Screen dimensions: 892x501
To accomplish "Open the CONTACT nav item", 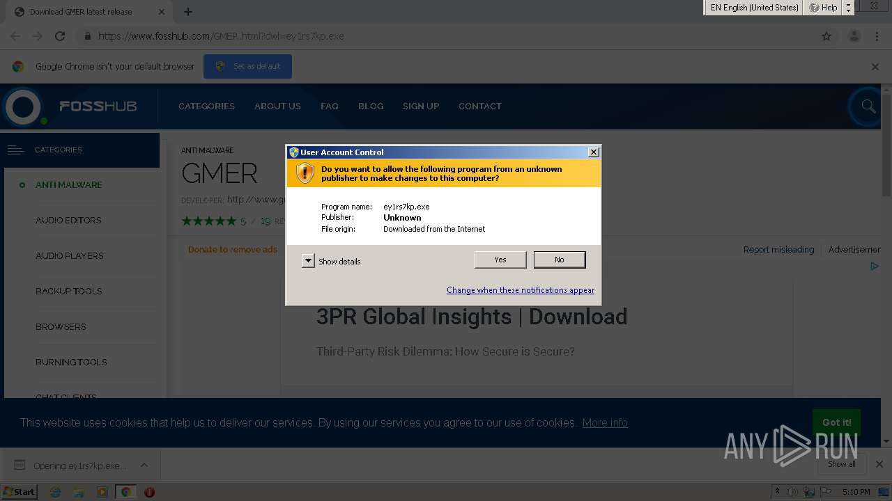I will point(479,106).
